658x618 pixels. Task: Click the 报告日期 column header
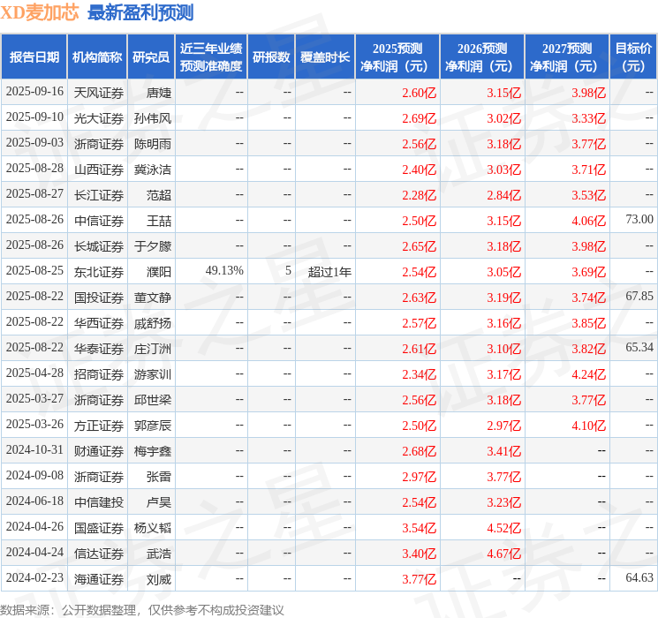tap(34, 57)
